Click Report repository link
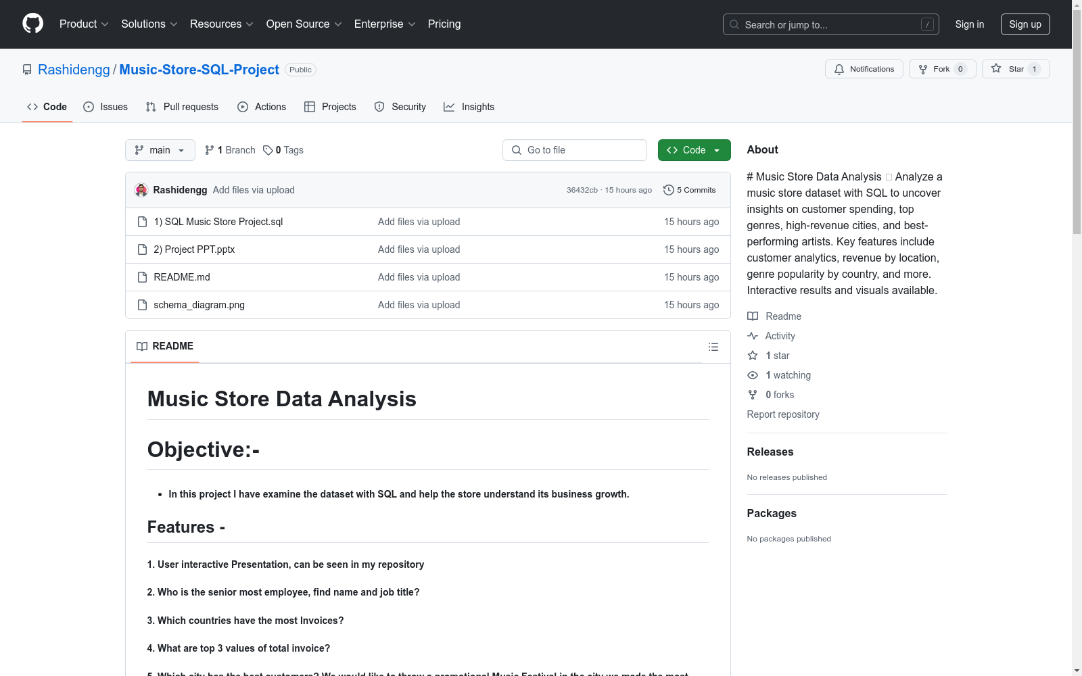Viewport: 1082px width, 676px height. pos(783,414)
